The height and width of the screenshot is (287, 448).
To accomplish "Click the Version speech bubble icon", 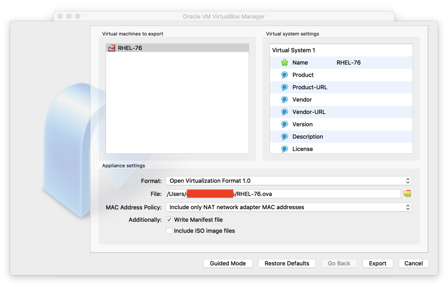I will click(x=284, y=124).
